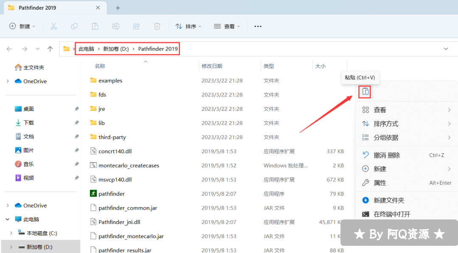Click 新加卷 (D:) in the address breadcrumb
The width and height of the screenshot is (458, 253).
pos(116,49)
